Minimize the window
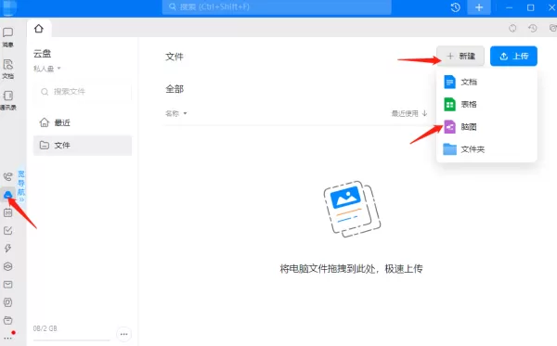Screen dimensions: 557x346 click(x=509, y=7)
